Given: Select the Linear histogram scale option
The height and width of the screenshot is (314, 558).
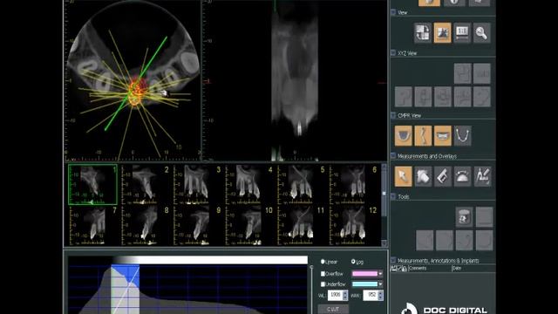Looking at the screenshot, I should click(x=323, y=262).
